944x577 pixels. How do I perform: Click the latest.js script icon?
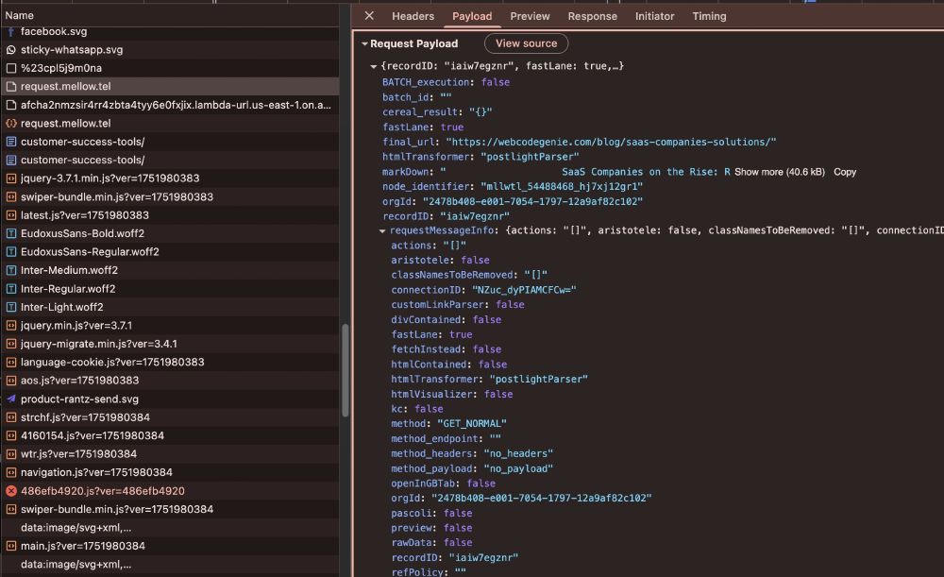pyautogui.click(x=10, y=215)
